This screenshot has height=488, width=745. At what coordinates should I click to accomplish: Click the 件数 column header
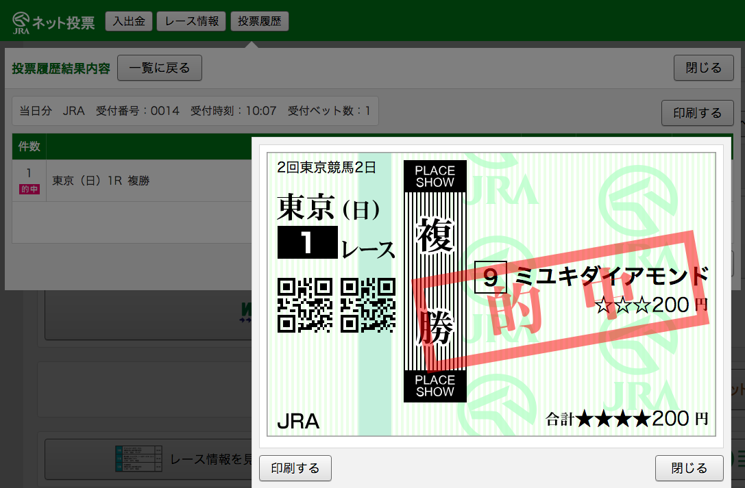[x=29, y=146]
